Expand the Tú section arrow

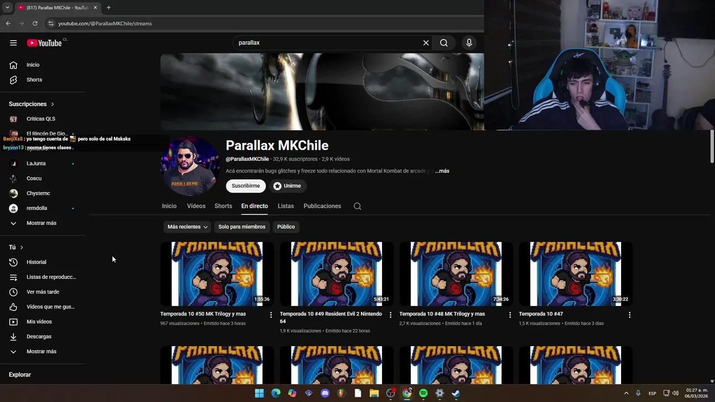tap(22, 247)
